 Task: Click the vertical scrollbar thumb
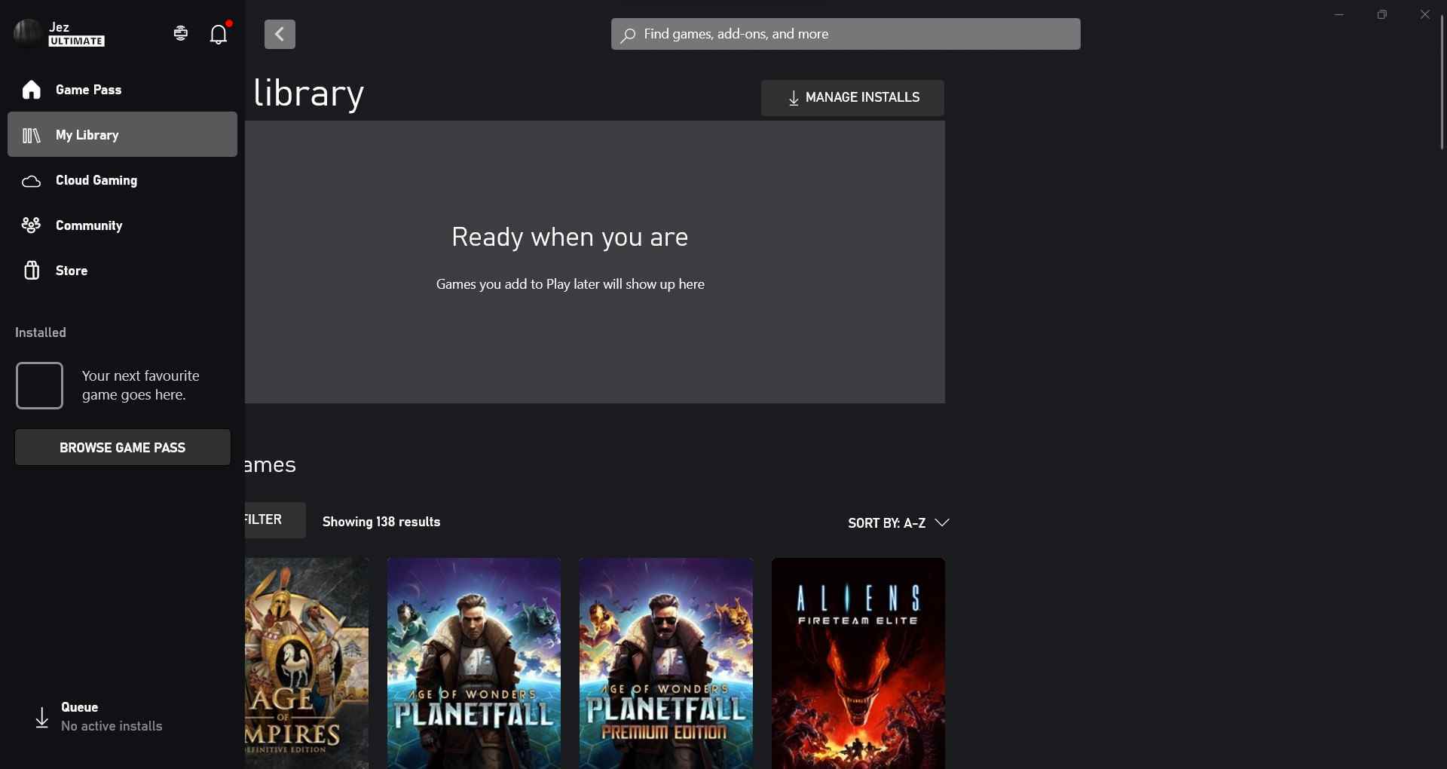(x=1442, y=83)
